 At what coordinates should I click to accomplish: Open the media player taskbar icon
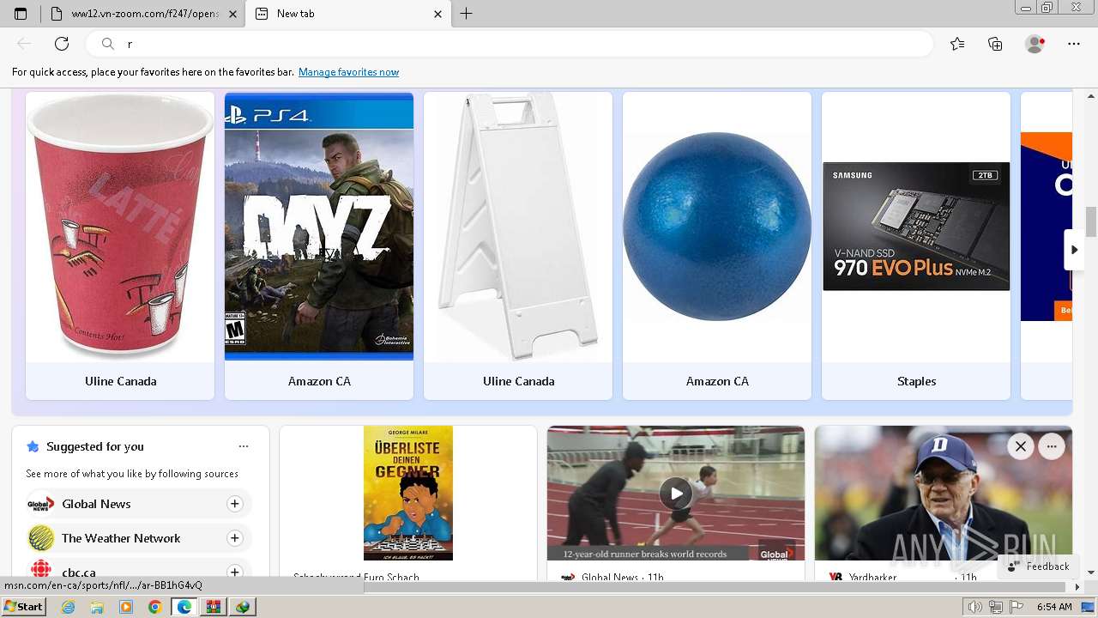(x=126, y=607)
